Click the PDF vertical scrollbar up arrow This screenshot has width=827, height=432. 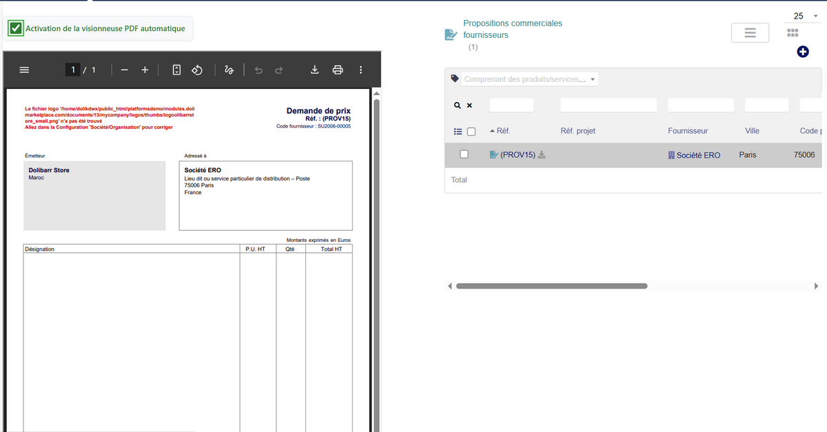(x=376, y=92)
